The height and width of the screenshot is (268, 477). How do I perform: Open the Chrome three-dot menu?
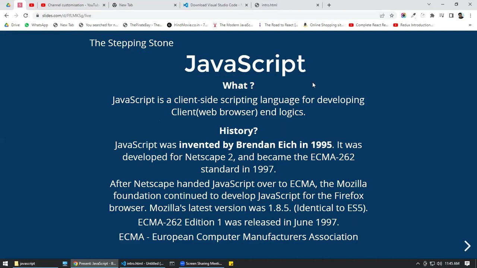point(471,16)
